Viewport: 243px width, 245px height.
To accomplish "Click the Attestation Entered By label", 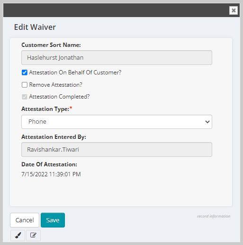I will tap(54, 137).
